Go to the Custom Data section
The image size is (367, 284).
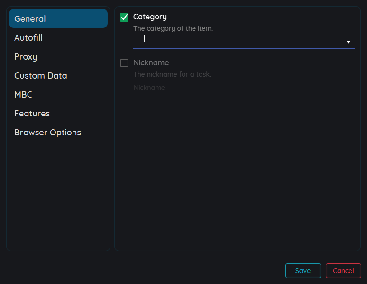(x=58, y=75)
